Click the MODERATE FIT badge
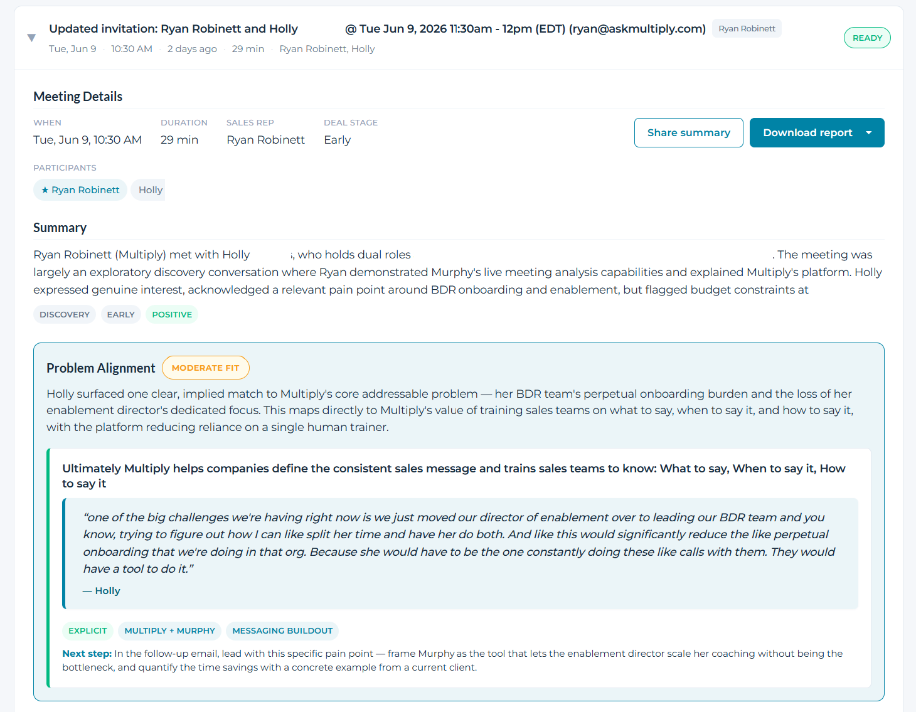This screenshot has width=916, height=712. (206, 368)
